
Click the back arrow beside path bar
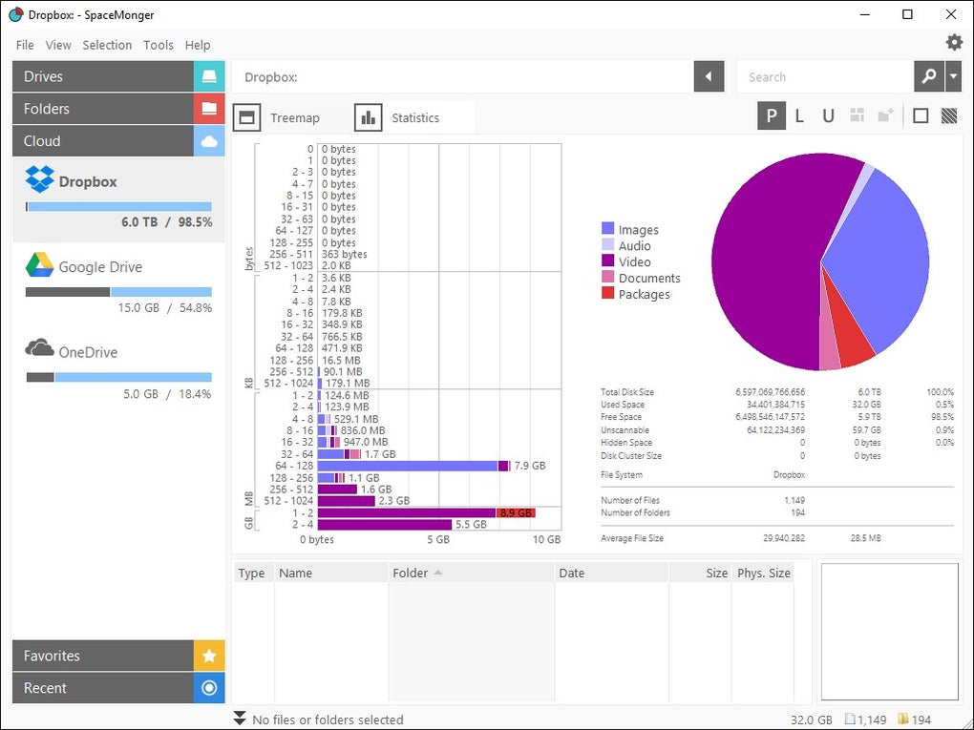coord(709,77)
